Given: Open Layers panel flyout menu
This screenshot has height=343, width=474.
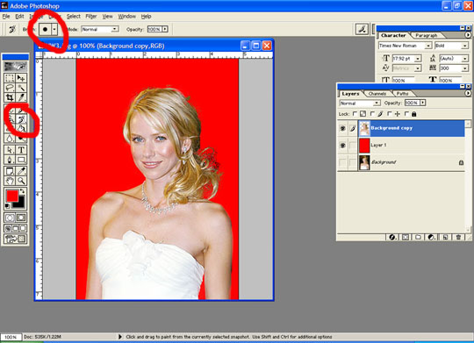Looking at the screenshot, I should 468,94.
